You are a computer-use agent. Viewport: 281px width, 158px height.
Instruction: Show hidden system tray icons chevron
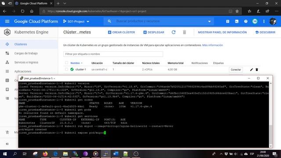(x=221, y=154)
